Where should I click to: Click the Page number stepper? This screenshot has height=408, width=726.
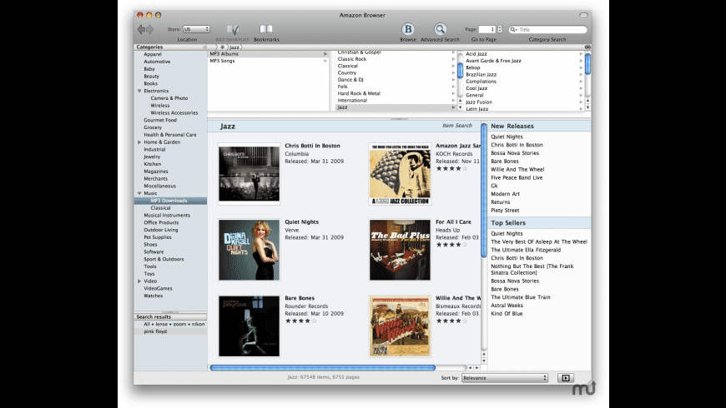(500, 29)
